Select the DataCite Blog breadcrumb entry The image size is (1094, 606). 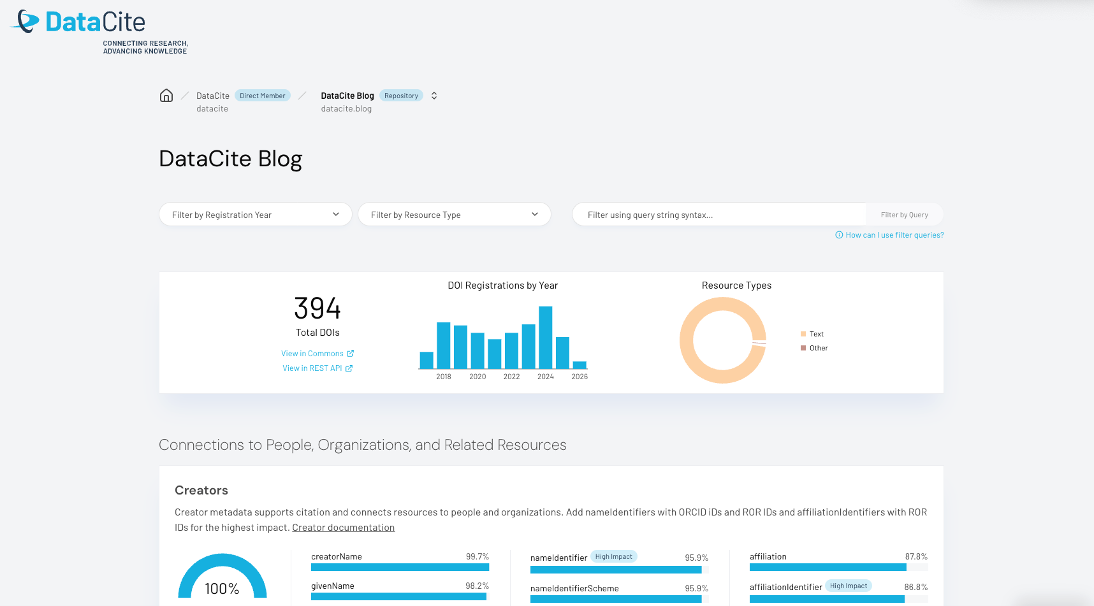click(347, 95)
